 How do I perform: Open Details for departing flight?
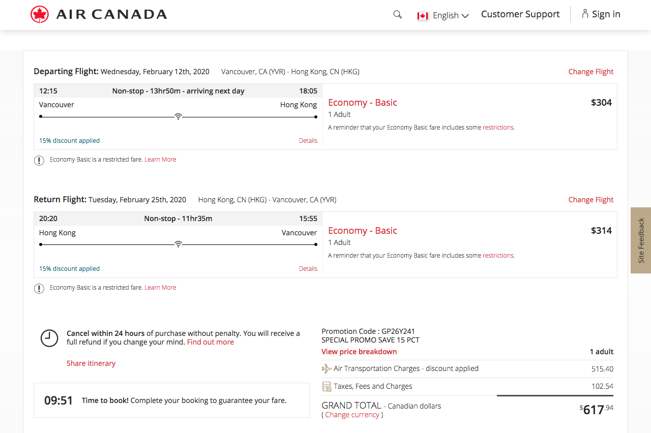[x=308, y=141]
